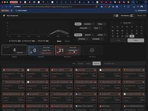Sort tabs by Recent
This screenshot has height=111, width=148.
click(80, 64)
